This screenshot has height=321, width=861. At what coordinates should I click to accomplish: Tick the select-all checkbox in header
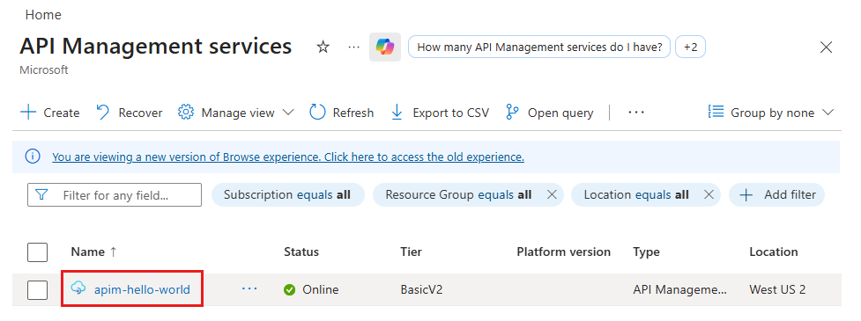[x=37, y=252]
